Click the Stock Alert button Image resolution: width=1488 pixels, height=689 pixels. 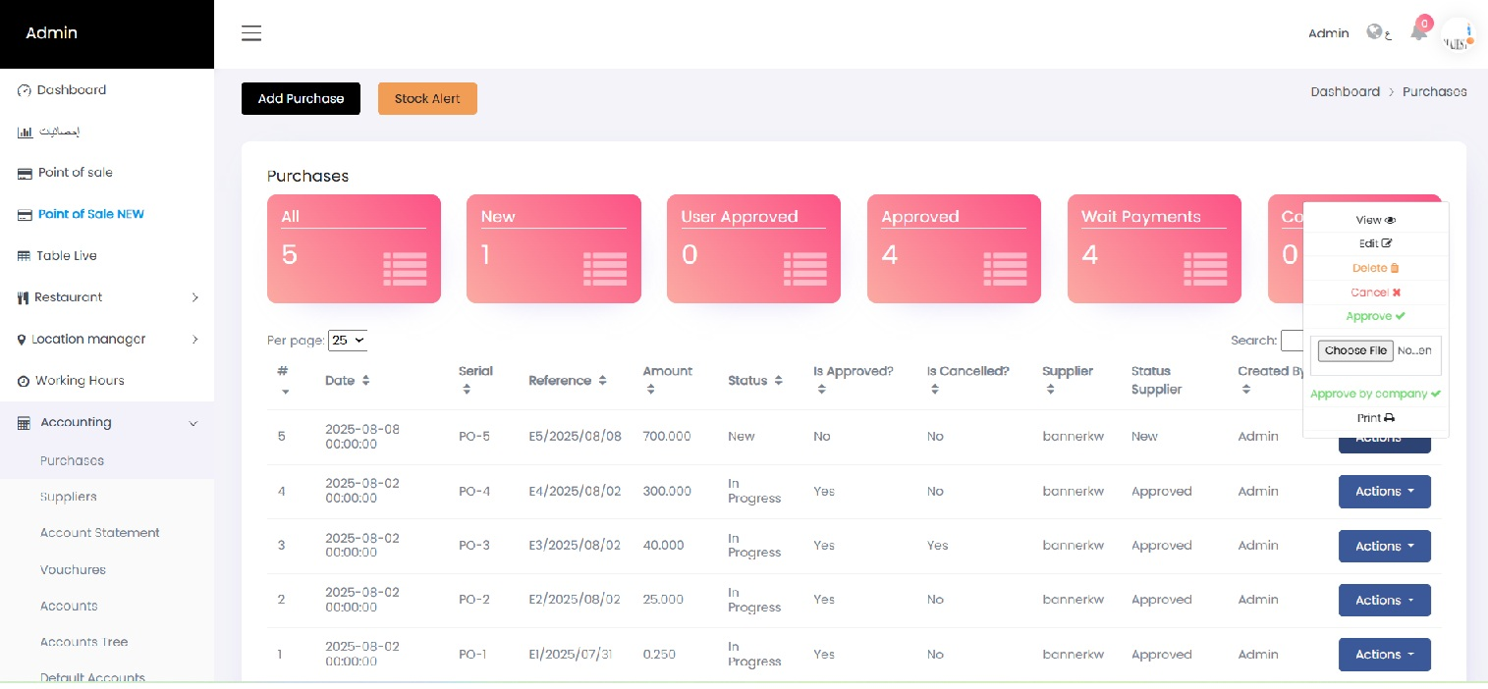coord(427,98)
